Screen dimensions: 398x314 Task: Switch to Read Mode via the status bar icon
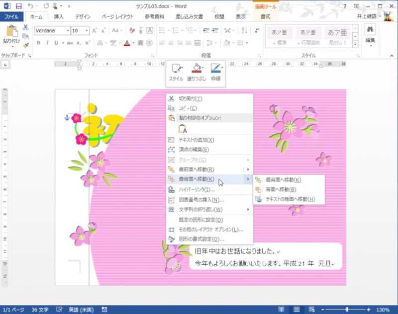tap(282, 309)
